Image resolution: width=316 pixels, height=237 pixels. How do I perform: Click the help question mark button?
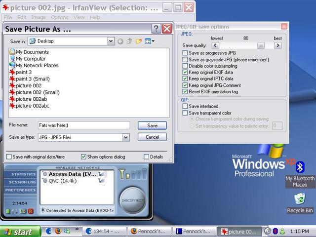(156, 29)
